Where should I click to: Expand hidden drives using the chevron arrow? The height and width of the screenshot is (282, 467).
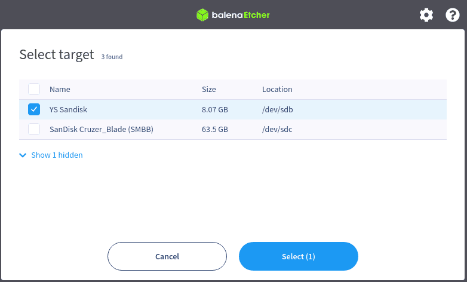pyautogui.click(x=23, y=155)
